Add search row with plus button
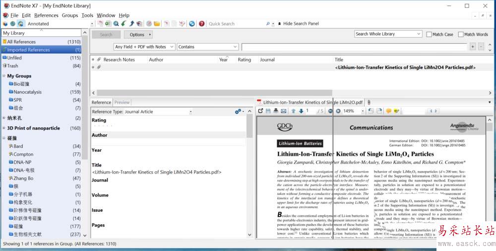The width and height of the screenshot is (496, 251). pos(473,47)
